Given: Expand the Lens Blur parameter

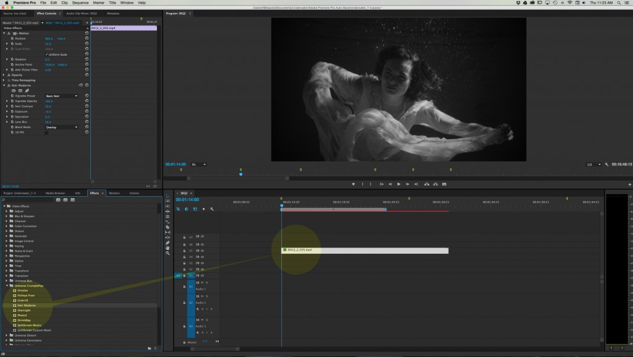Looking at the screenshot, I should pyautogui.click(x=7, y=122).
